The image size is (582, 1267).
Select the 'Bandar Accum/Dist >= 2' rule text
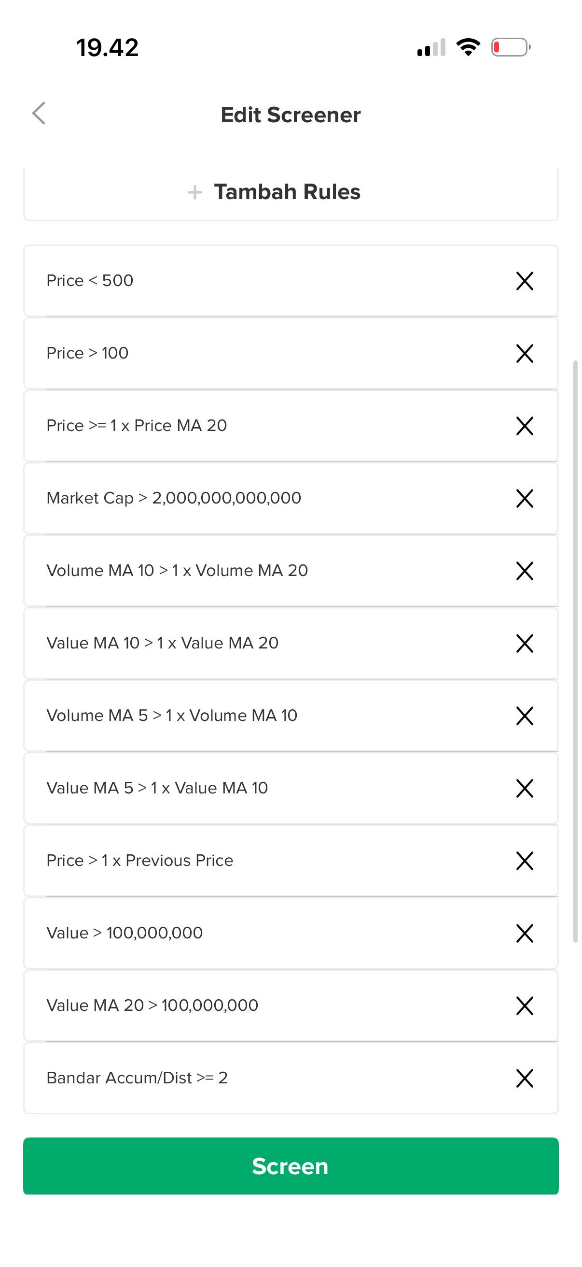tap(137, 1078)
